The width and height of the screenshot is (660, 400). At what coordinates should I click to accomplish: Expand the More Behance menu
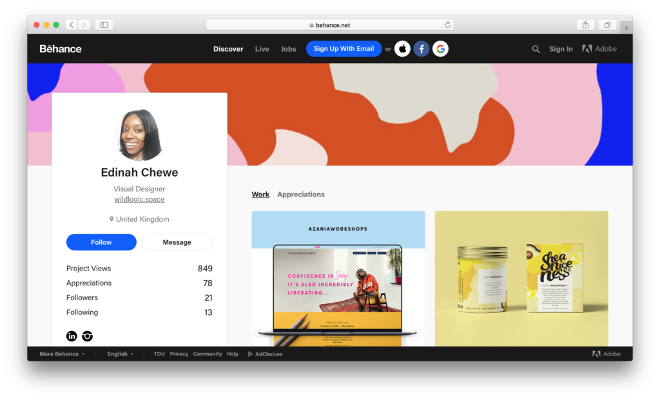tap(62, 354)
